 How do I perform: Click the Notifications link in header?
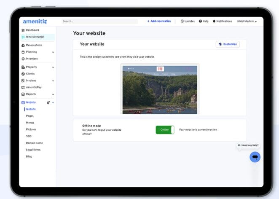pyautogui.click(x=222, y=21)
